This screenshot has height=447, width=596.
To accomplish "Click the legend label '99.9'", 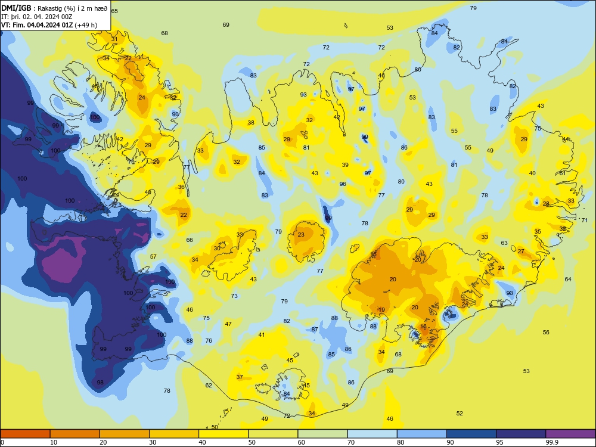I will [552, 442].
